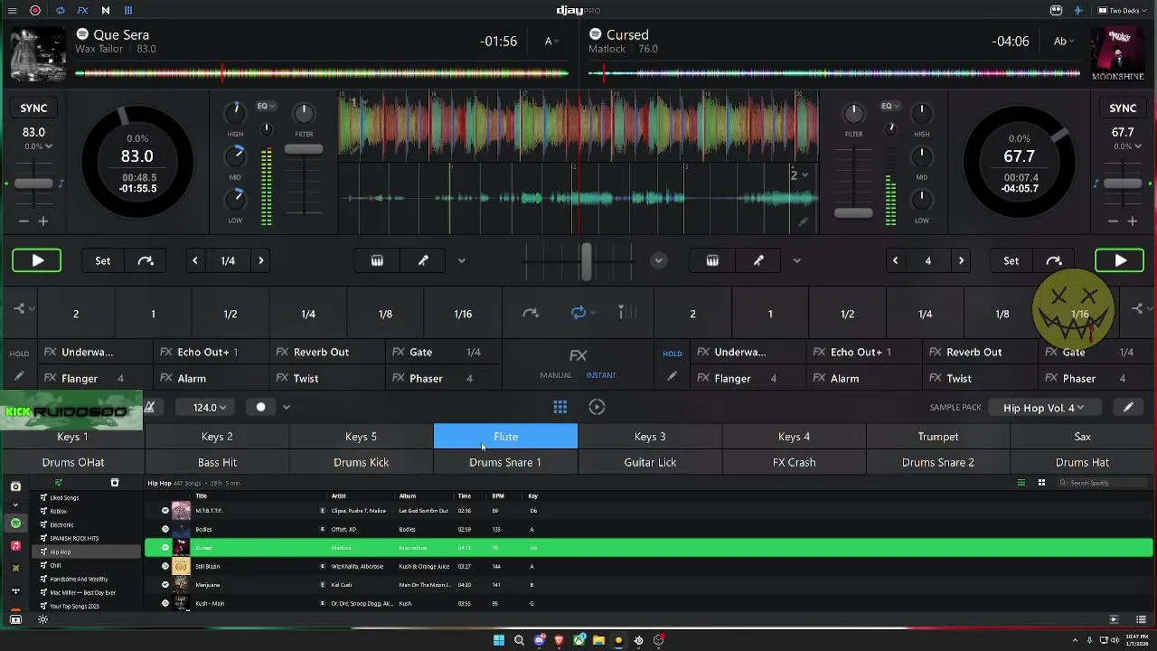Open right deck edit wand icon

(758, 260)
